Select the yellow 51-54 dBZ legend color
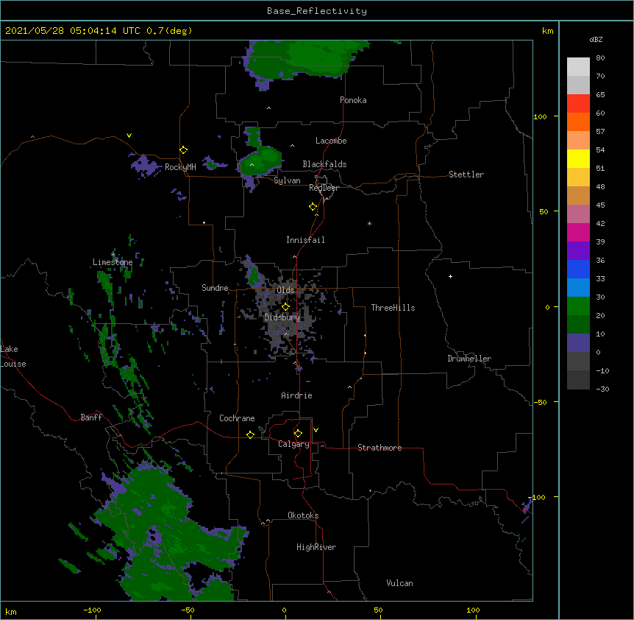 [x=578, y=158]
